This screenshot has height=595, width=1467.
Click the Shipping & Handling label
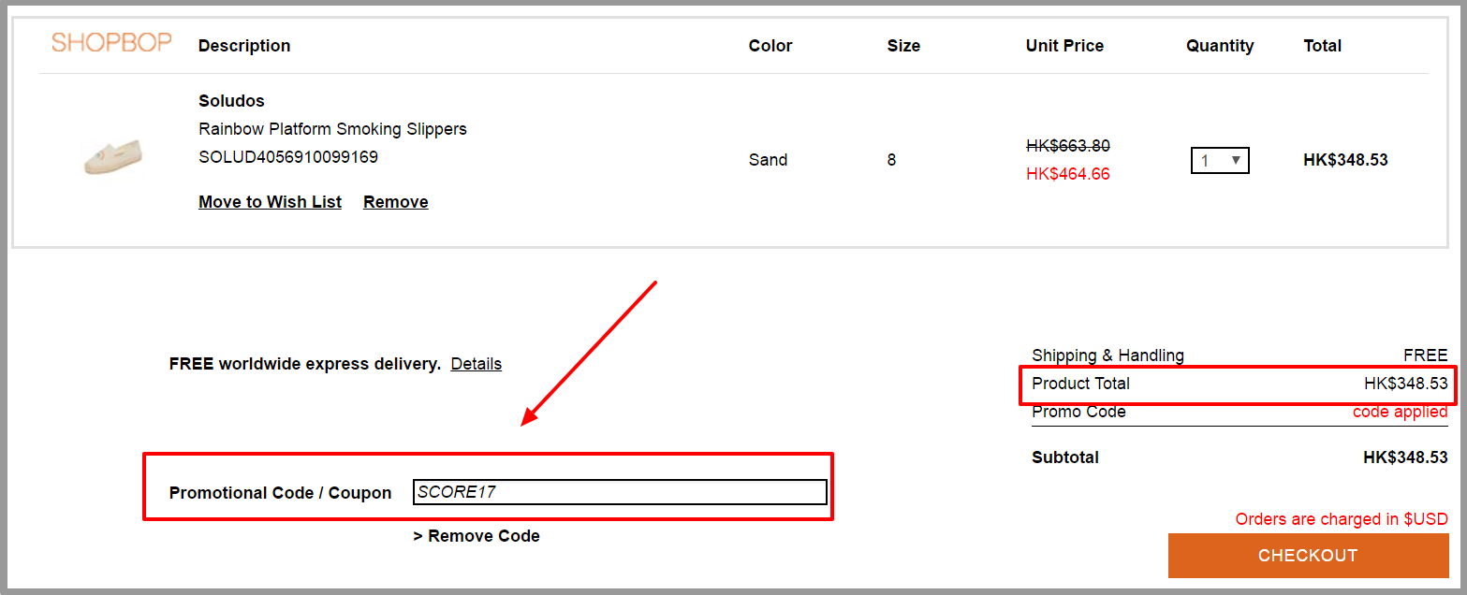1108,356
